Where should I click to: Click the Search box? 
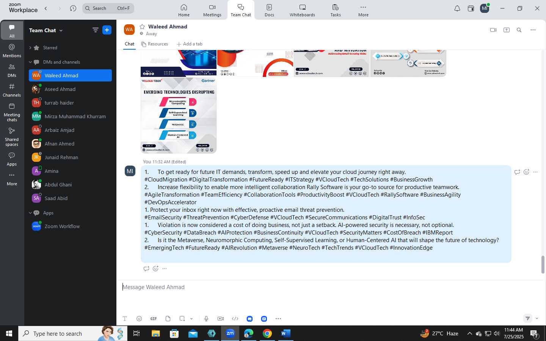(x=108, y=8)
